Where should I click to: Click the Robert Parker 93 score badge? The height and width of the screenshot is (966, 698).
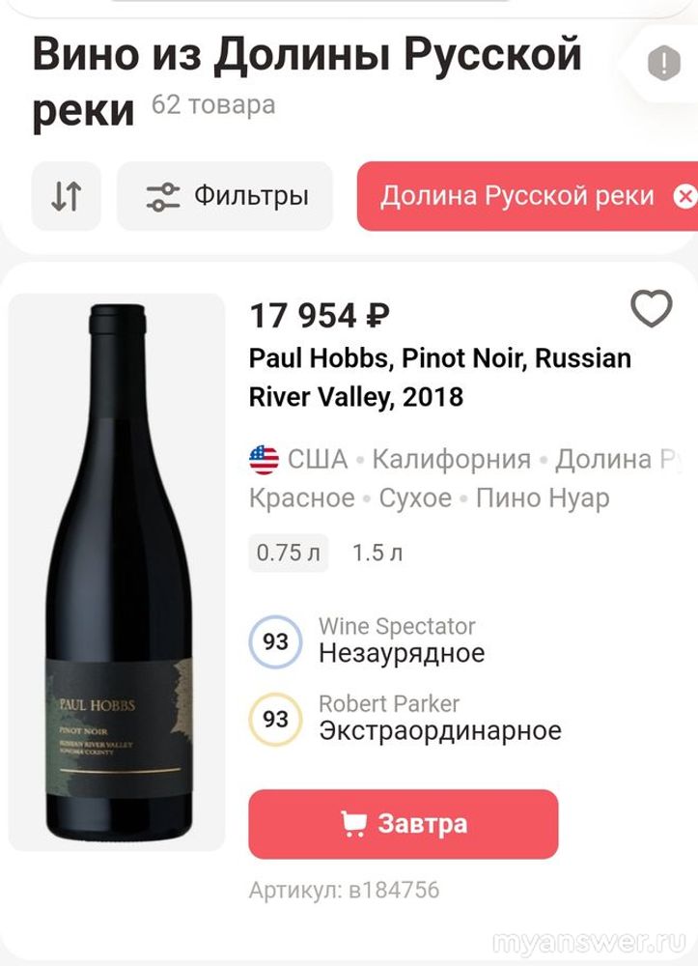click(x=275, y=719)
